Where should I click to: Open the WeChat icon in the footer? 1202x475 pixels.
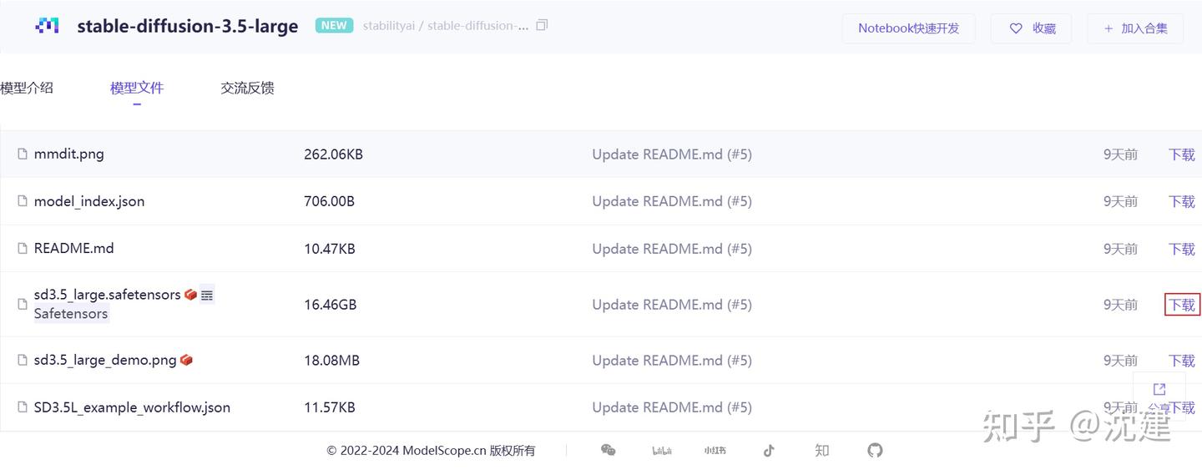609,450
